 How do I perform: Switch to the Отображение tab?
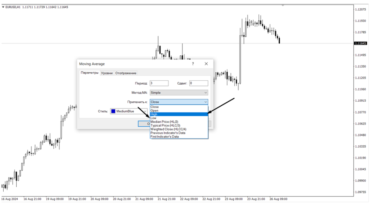126,73
